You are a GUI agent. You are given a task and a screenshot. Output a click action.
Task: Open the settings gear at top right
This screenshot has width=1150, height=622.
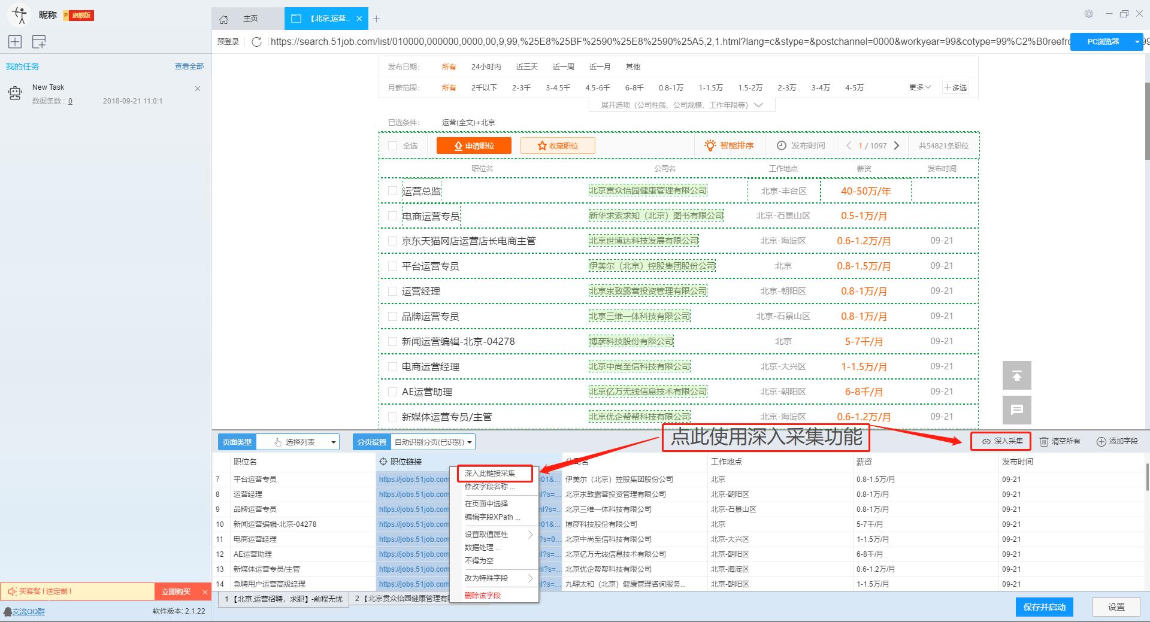(1089, 14)
